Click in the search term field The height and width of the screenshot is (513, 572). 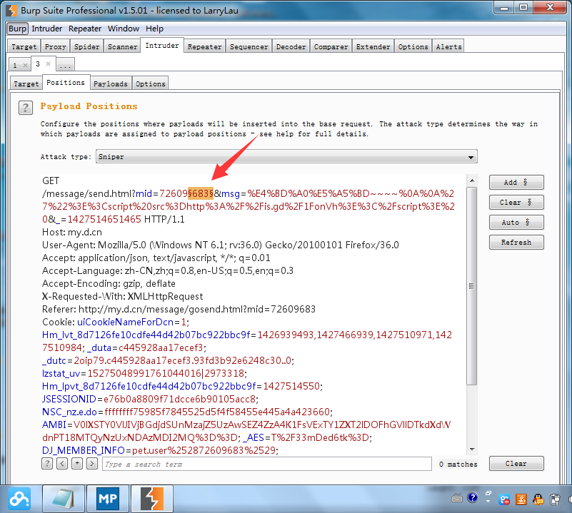(x=267, y=464)
